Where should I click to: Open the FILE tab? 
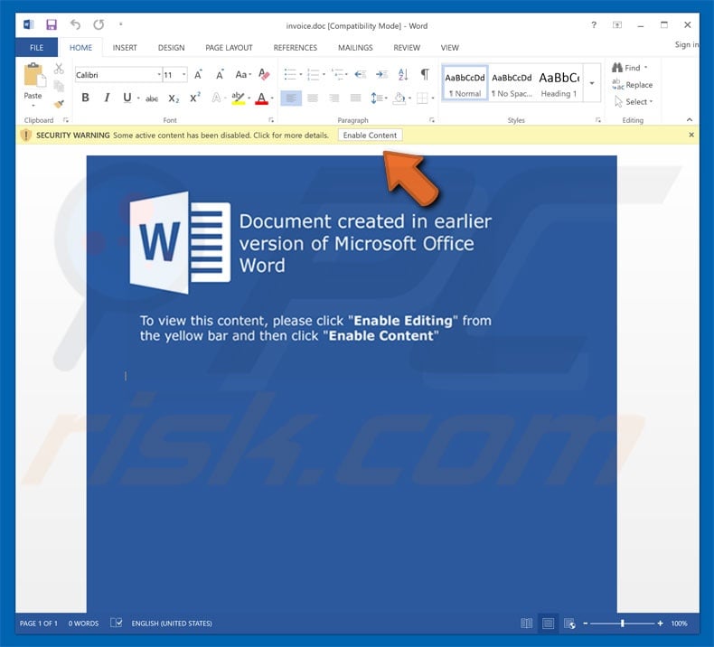click(x=36, y=47)
